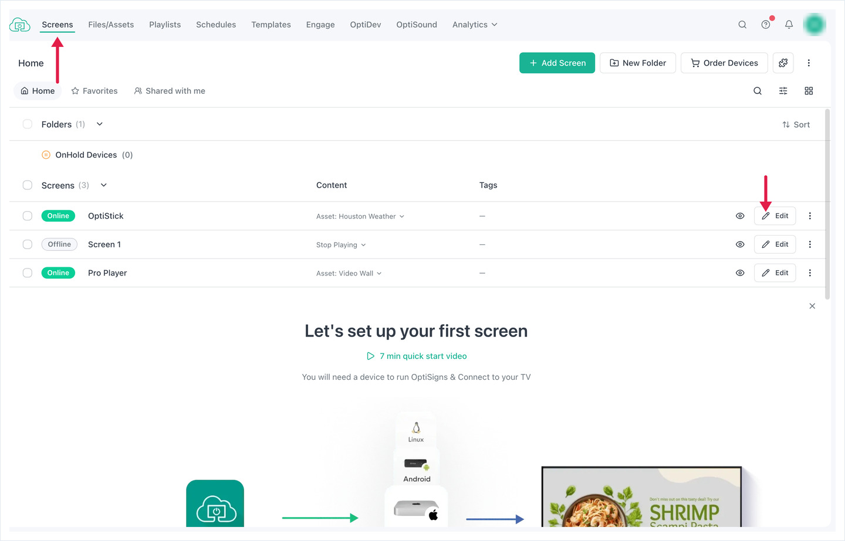Viewport: 845px width, 541px height.
Task: Open the notifications bell
Action: click(x=789, y=25)
